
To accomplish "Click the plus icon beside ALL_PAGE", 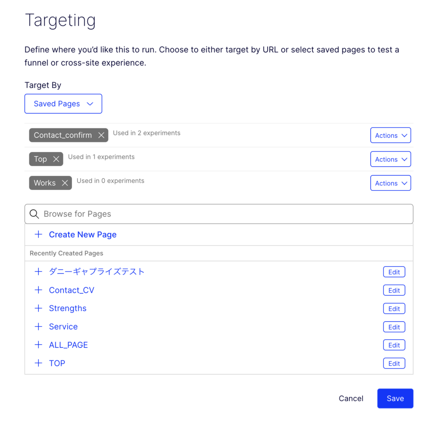I will click(x=38, y=345).
